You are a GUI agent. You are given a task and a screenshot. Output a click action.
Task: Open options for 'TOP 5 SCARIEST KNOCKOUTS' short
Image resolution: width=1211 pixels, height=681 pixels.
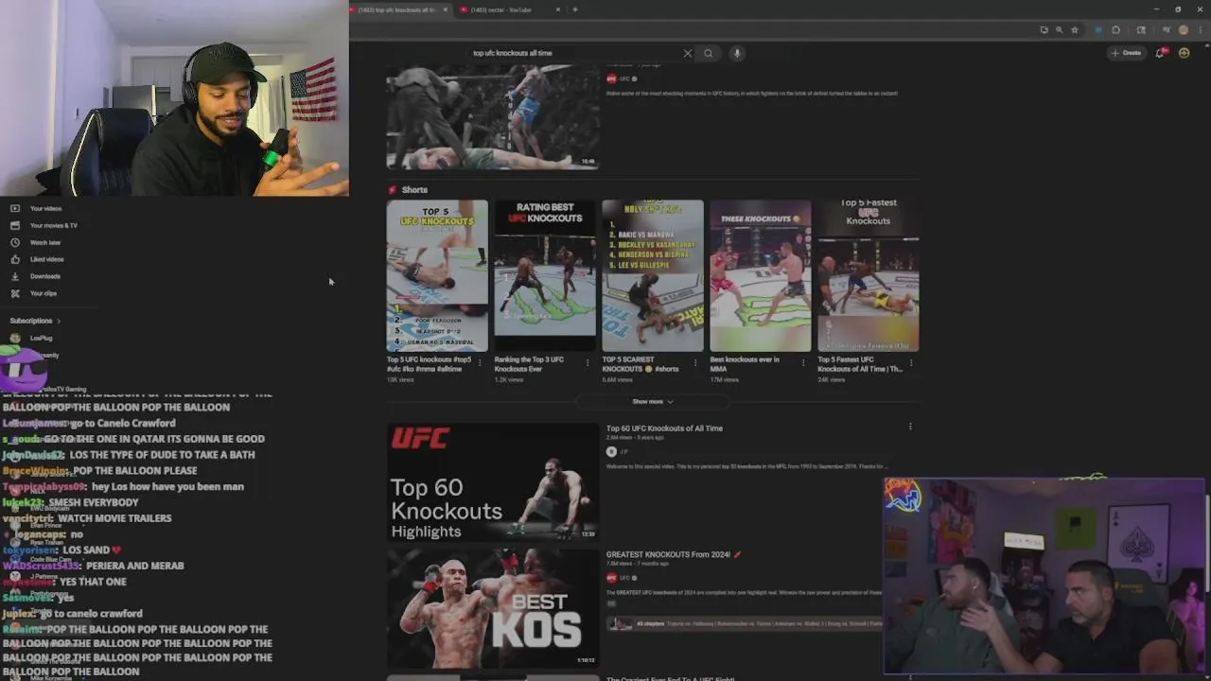(x=695, y=362)
